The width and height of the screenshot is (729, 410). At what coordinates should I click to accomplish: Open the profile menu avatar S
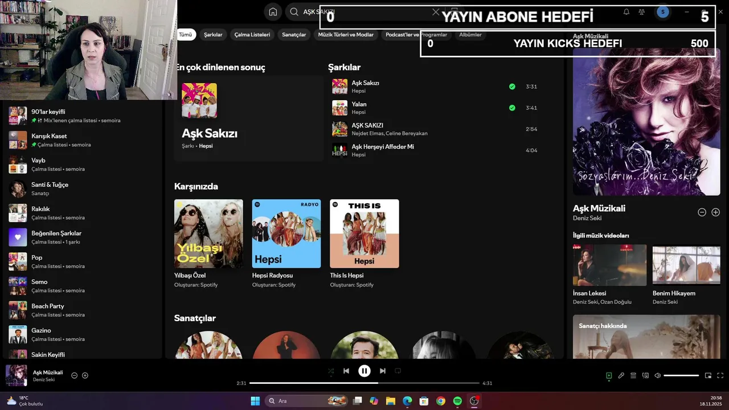coord(662,12)
